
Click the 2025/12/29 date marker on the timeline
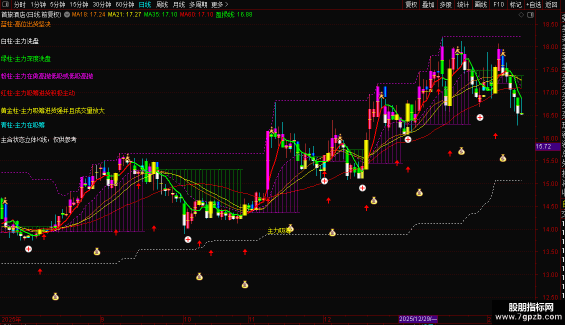click(x=418, y=319)
